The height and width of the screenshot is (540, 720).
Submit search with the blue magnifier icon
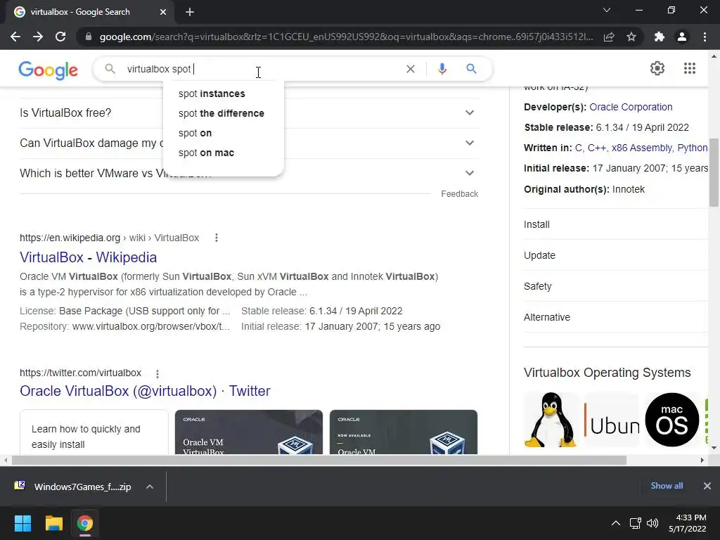[471, 69]
